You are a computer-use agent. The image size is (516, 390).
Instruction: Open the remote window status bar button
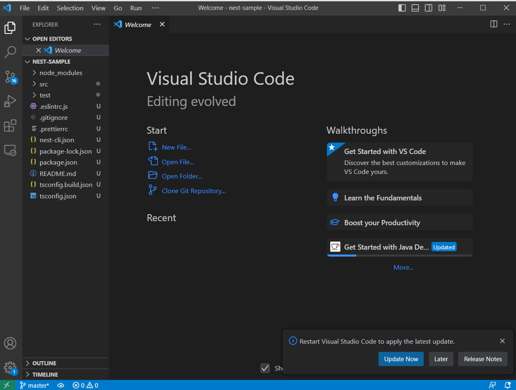(7, 385)
